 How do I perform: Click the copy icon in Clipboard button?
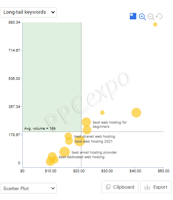coord(108,187)
